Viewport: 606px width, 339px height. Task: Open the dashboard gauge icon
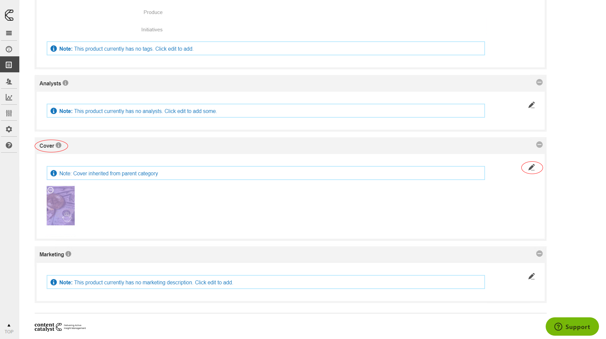pos(9,49)
